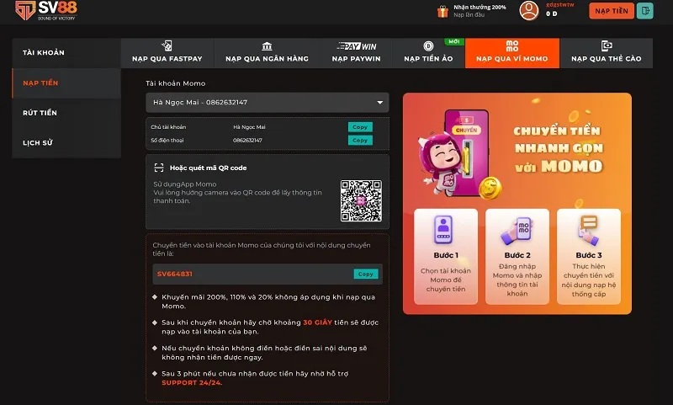Viewport: 673px width, 405px height.
Task: Open Rút Tiền in sidebar
Action: coord(40,113)
